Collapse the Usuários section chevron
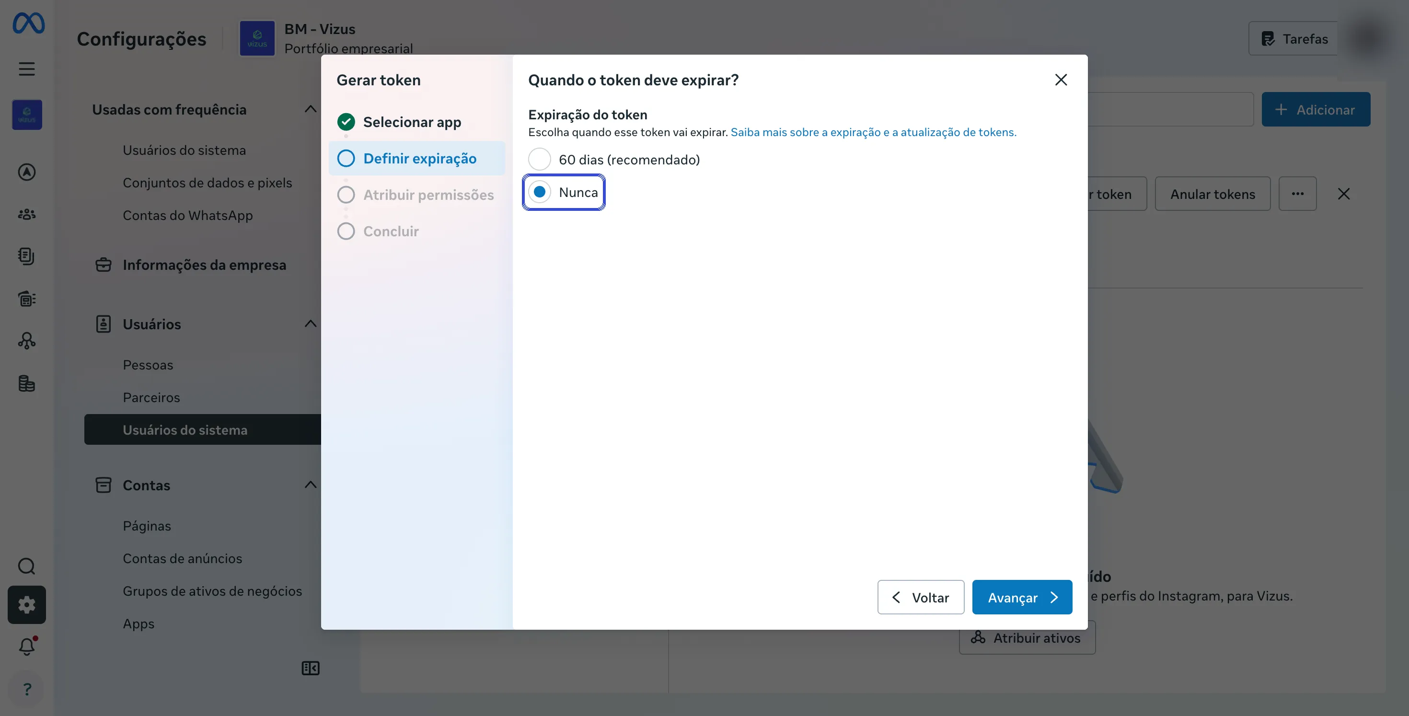1409x716 pixels. tap(310, 324)
